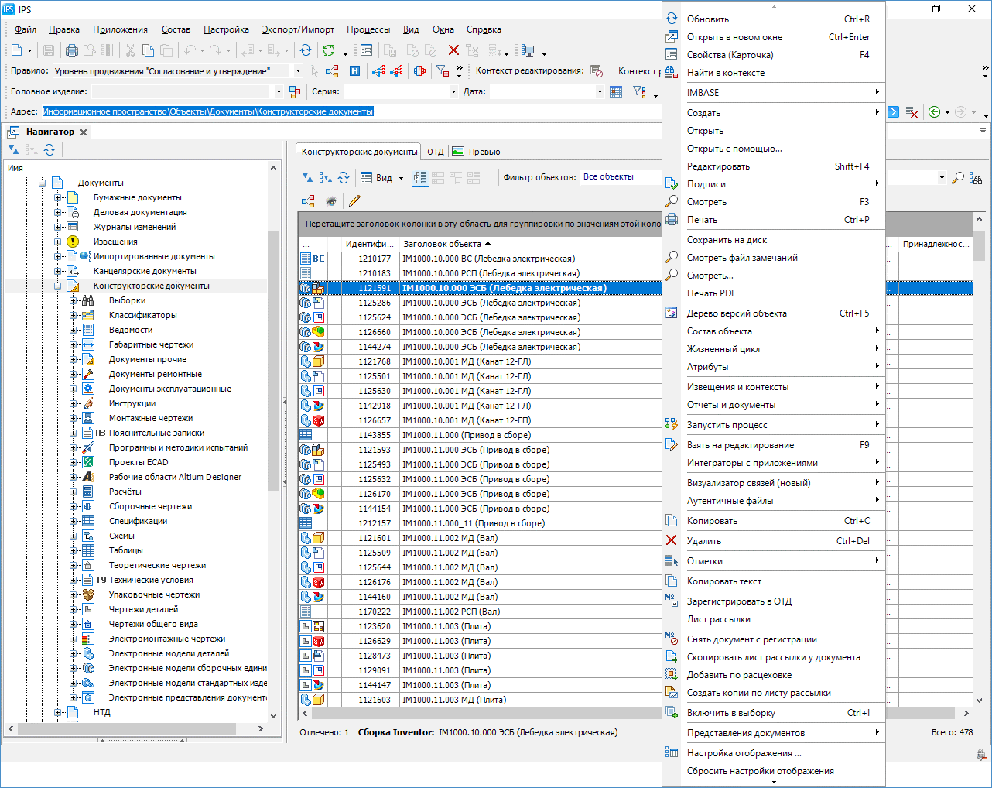Click the print icon in main toolbar
Screen dimensions: 992x788
(x=72, y=50)
